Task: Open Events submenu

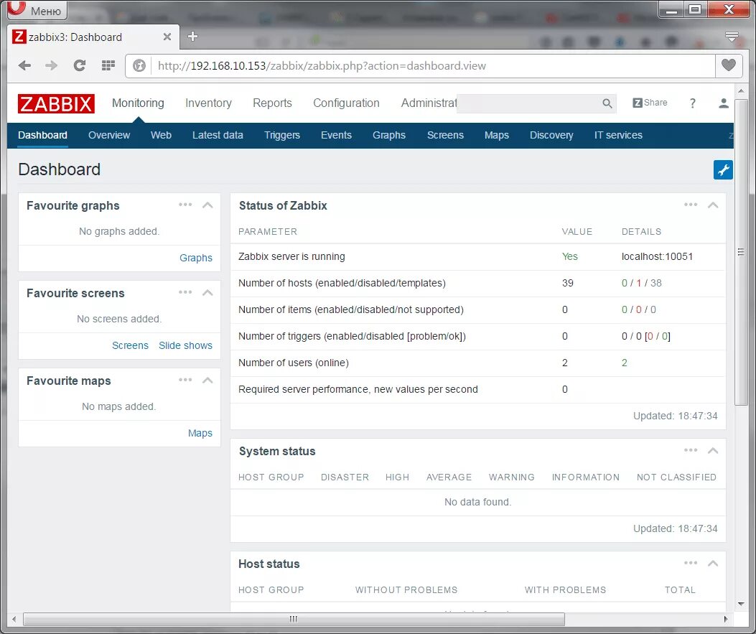Action: pyautogui.click(x=336, y=135)
